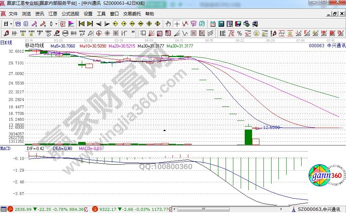Open the 交易委托 menu

132,14
